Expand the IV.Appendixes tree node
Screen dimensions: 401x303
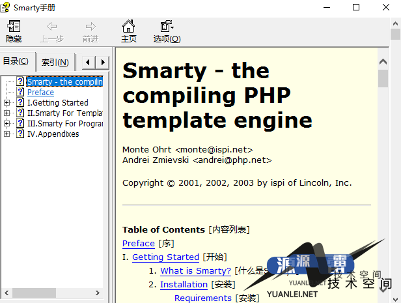(7, 134)
